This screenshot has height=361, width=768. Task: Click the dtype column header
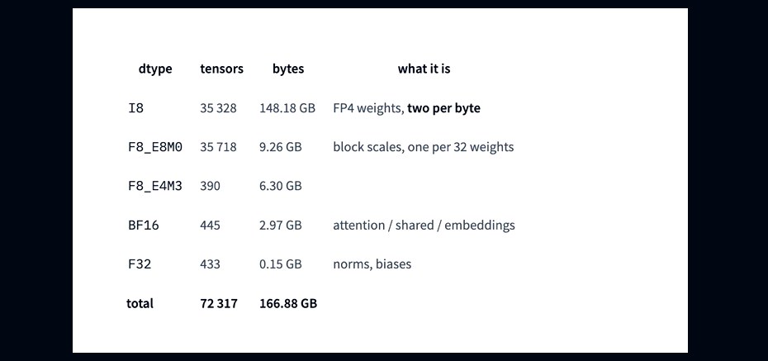click(155, 69)
